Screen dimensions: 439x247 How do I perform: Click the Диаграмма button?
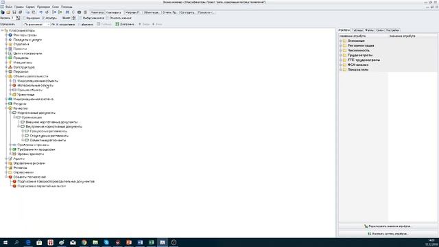(125, 25)
